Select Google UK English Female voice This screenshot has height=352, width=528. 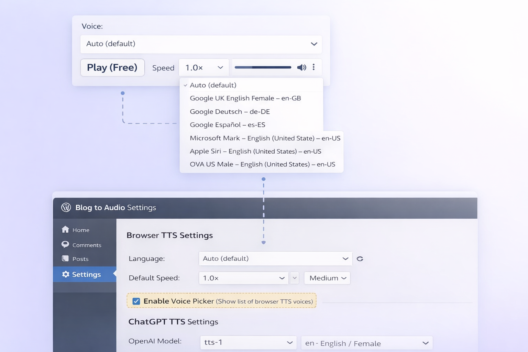(x=245, y=98)
